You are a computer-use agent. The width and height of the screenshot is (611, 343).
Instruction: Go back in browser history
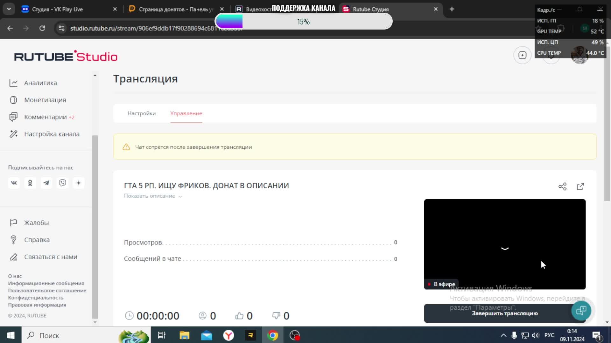10,28
